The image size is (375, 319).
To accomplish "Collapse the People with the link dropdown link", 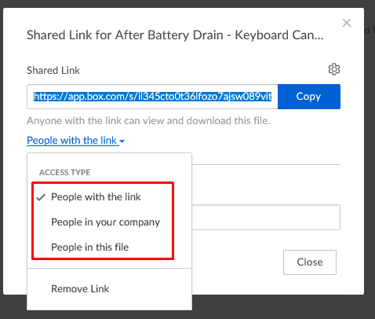I will 75,141.
